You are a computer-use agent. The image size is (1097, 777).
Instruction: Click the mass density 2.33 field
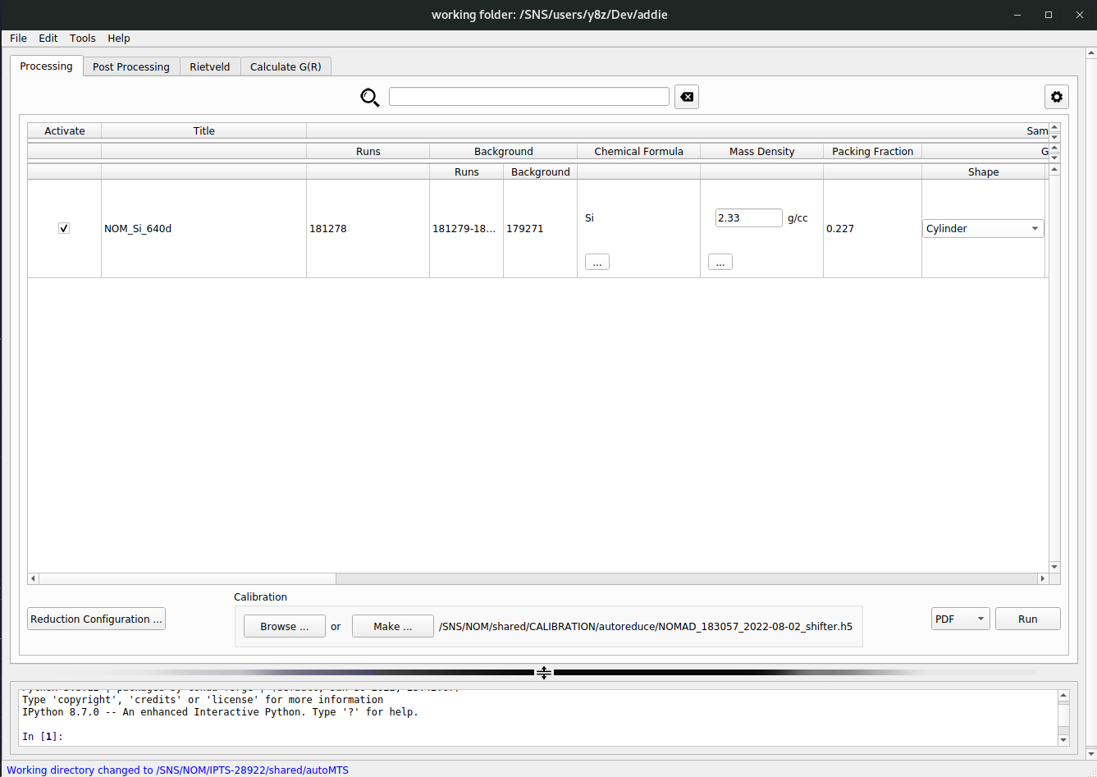[x=747, y=218]
